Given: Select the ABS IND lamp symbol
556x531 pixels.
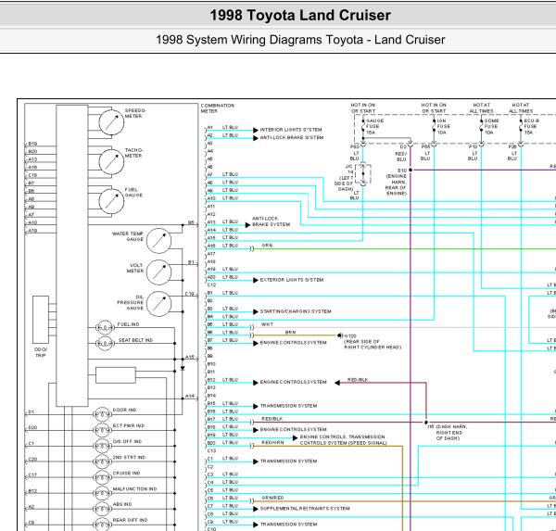Looking at the screenshot, I should pyautogui.click(x=102, y=509).
